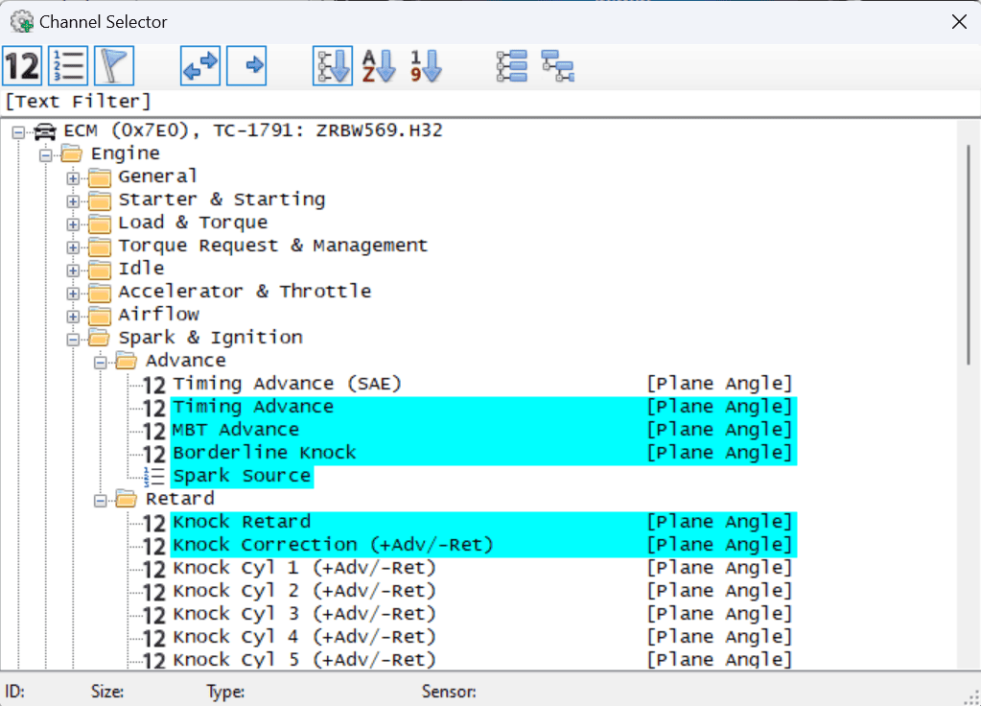Click the list icon beside Spark Source
Image resolution: width=981 pixels, height=706 pixels.
(153, 477)
